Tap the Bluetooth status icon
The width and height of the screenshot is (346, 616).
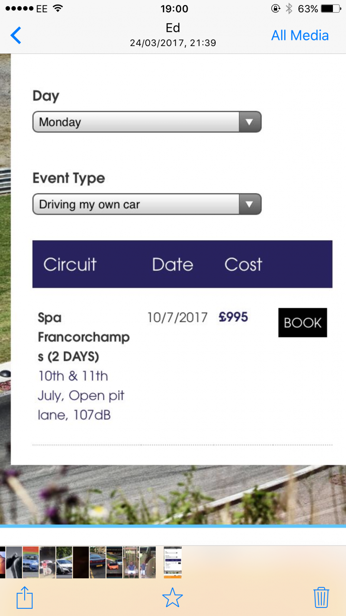pyautogui.click(x=289, y=8)
